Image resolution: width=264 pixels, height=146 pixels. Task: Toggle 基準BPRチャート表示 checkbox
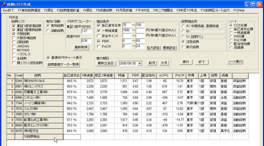coord(48,58)
